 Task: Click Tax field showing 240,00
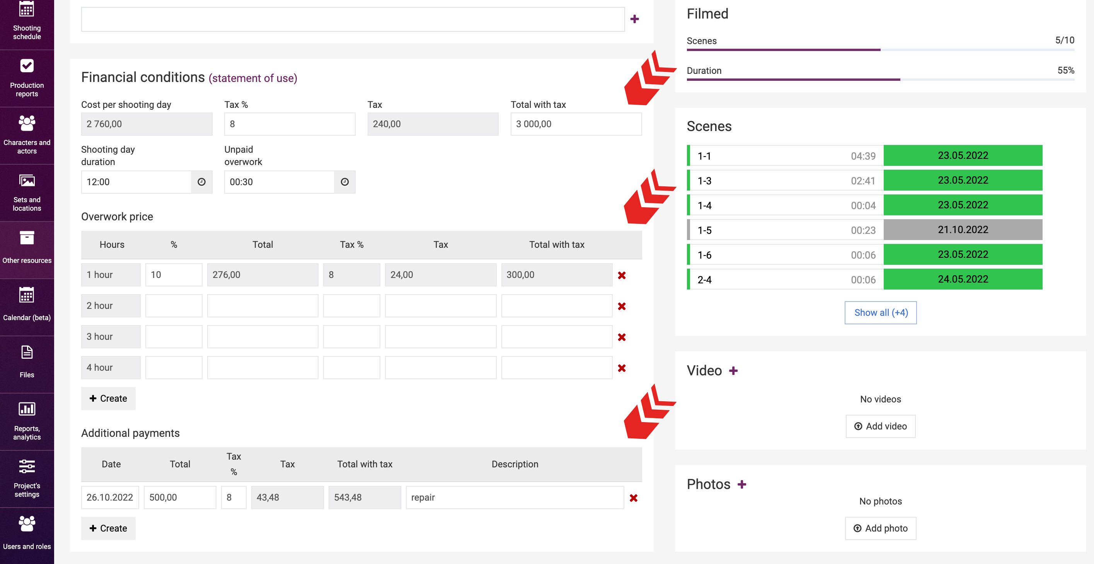(x=433, y=124)
